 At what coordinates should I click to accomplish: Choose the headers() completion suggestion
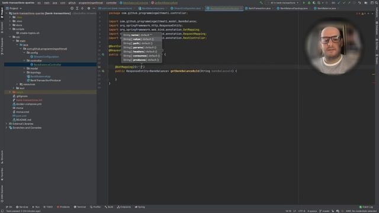point(142,51)
